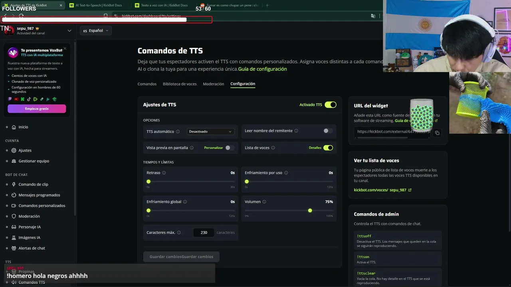Open Comandos personalizados sidebar entry

[42, 206]
